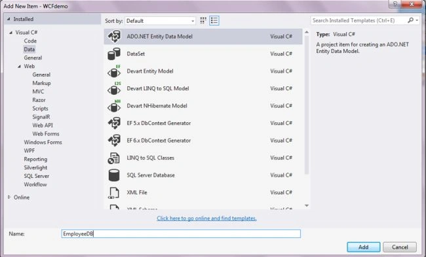Select General under Web
The width and height of the screenshot is (426, 257).
click(x=41, y=75)
